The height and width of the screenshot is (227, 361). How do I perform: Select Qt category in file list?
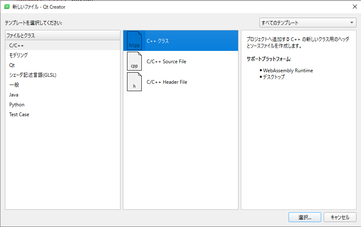[12, 65]
